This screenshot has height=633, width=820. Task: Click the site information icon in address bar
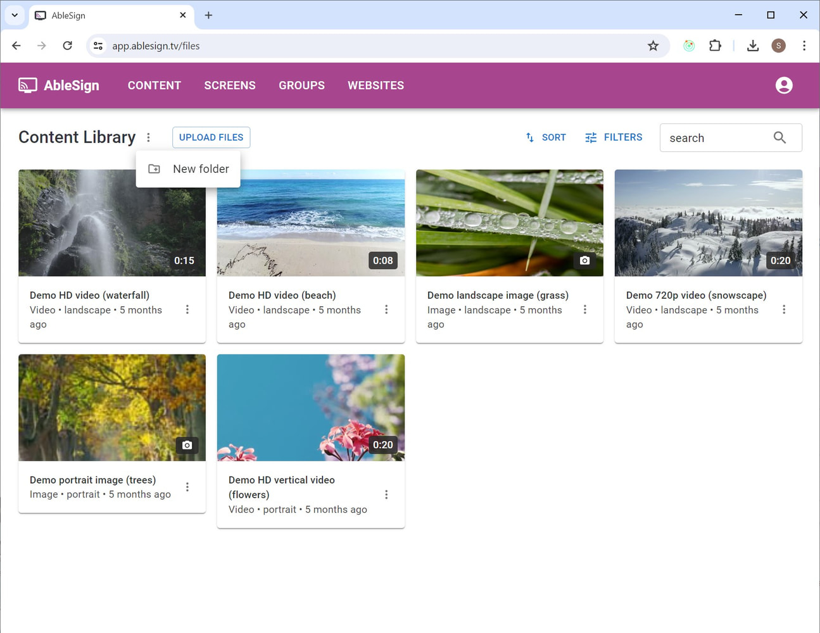pyautogui.click(x=98, y=46)
